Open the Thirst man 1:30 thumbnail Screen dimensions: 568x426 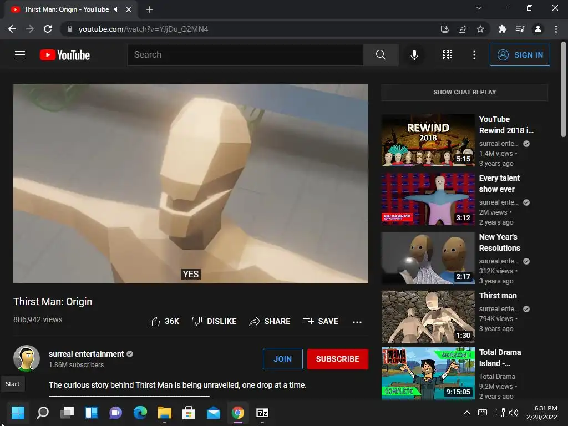[428, 317]
